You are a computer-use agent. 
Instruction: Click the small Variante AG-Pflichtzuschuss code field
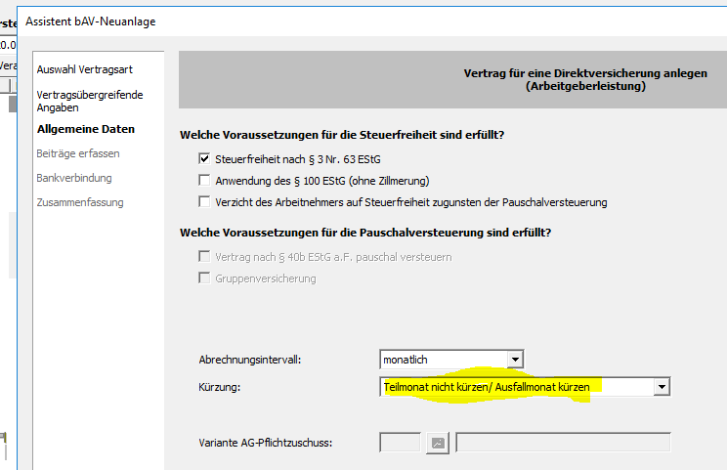click(x=400, y=443)
